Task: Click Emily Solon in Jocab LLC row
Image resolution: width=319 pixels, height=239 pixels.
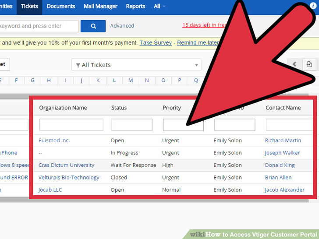Action: (x=228, y=190)
